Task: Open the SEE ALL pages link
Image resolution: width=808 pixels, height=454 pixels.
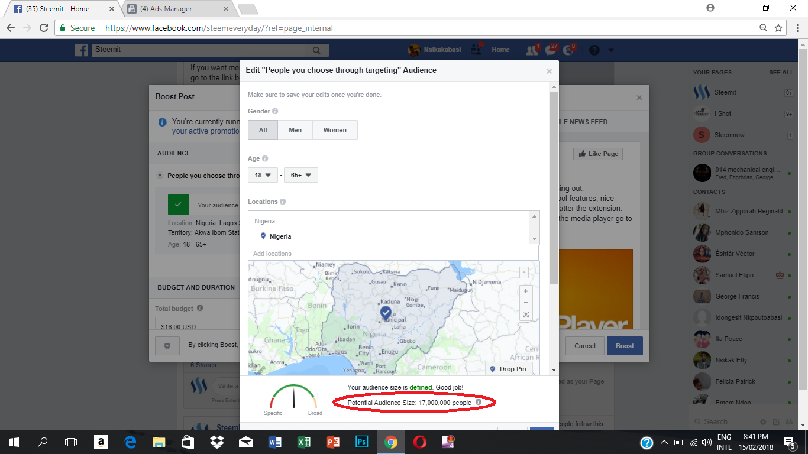Action: coord(781,73)
